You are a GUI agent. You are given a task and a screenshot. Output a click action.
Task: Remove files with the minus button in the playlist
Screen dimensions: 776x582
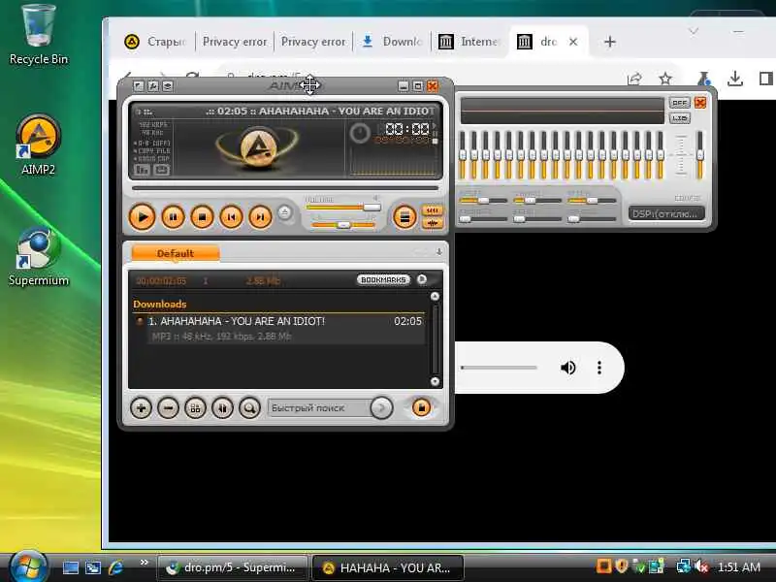tap(168, 408)
